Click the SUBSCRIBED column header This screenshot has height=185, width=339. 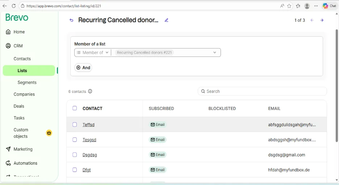coord(161,108)
